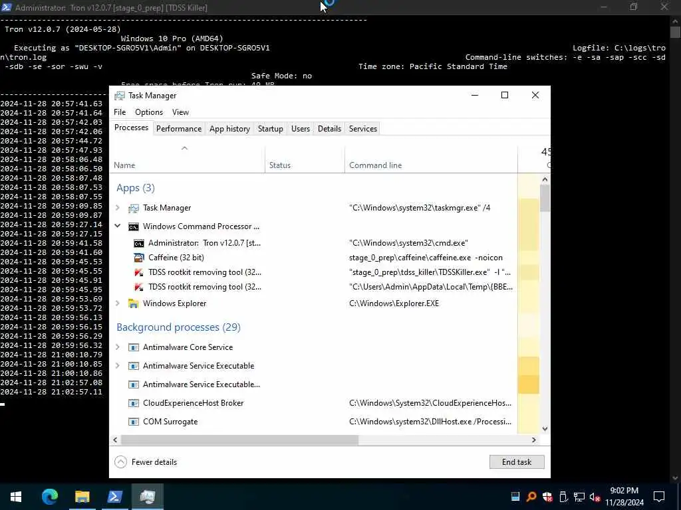Image resolution: width=681 pixels, height=510 pixels.
Task: Open the File menu
Action: pyautogui.click(x=120, y=112)
